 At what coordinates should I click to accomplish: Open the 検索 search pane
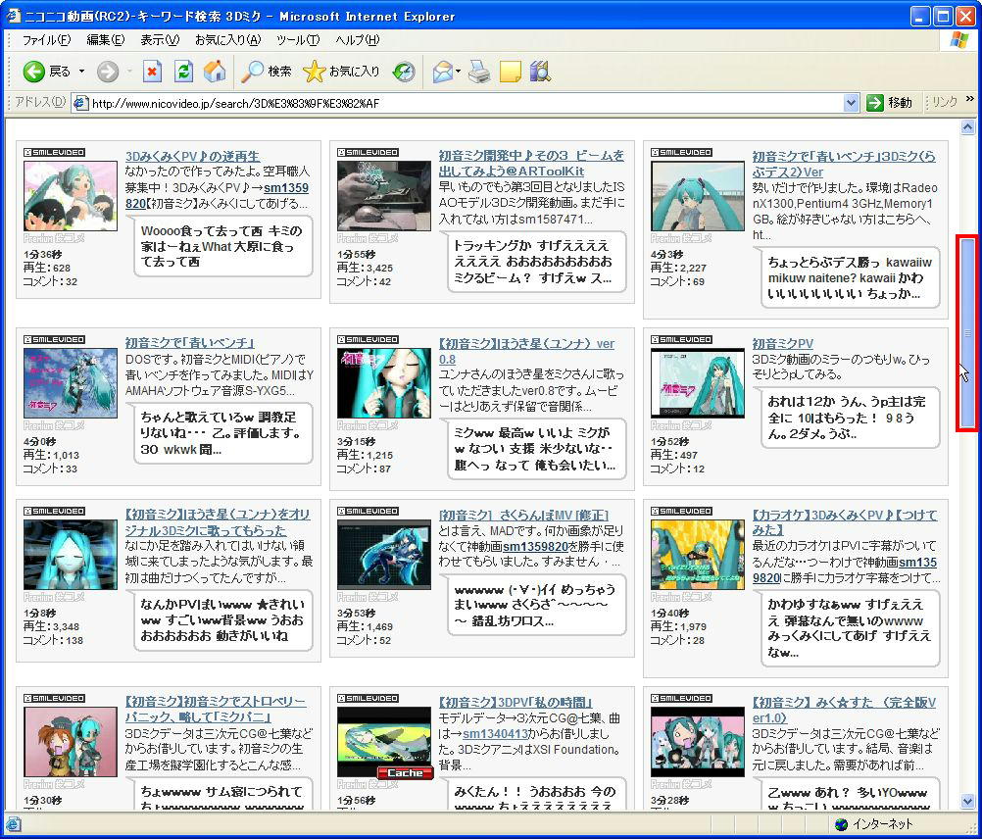coord(267,72)
